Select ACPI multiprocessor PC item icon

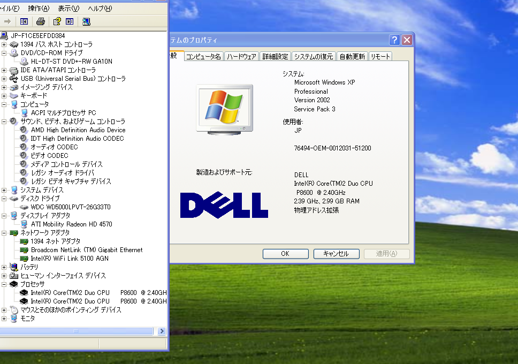pyautogui.click(x=24, y=113)
